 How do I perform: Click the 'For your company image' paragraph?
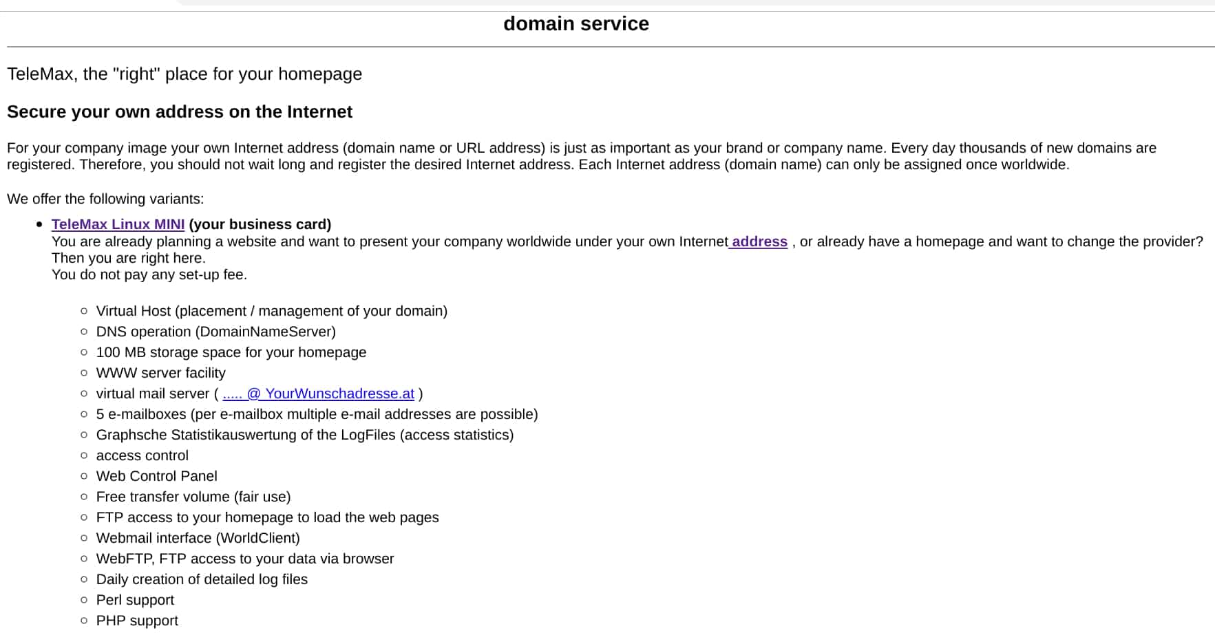(582, 156)
